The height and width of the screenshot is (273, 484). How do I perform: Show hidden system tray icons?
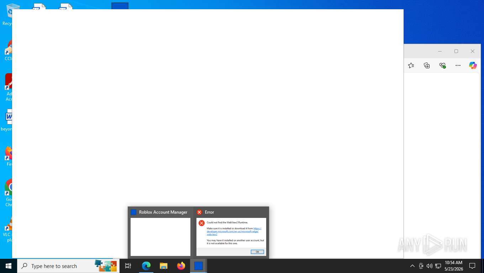pyautogui.click(x=412, y=266)
